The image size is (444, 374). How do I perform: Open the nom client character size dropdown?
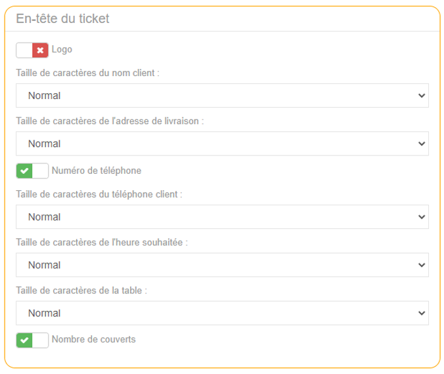[222, 96]
